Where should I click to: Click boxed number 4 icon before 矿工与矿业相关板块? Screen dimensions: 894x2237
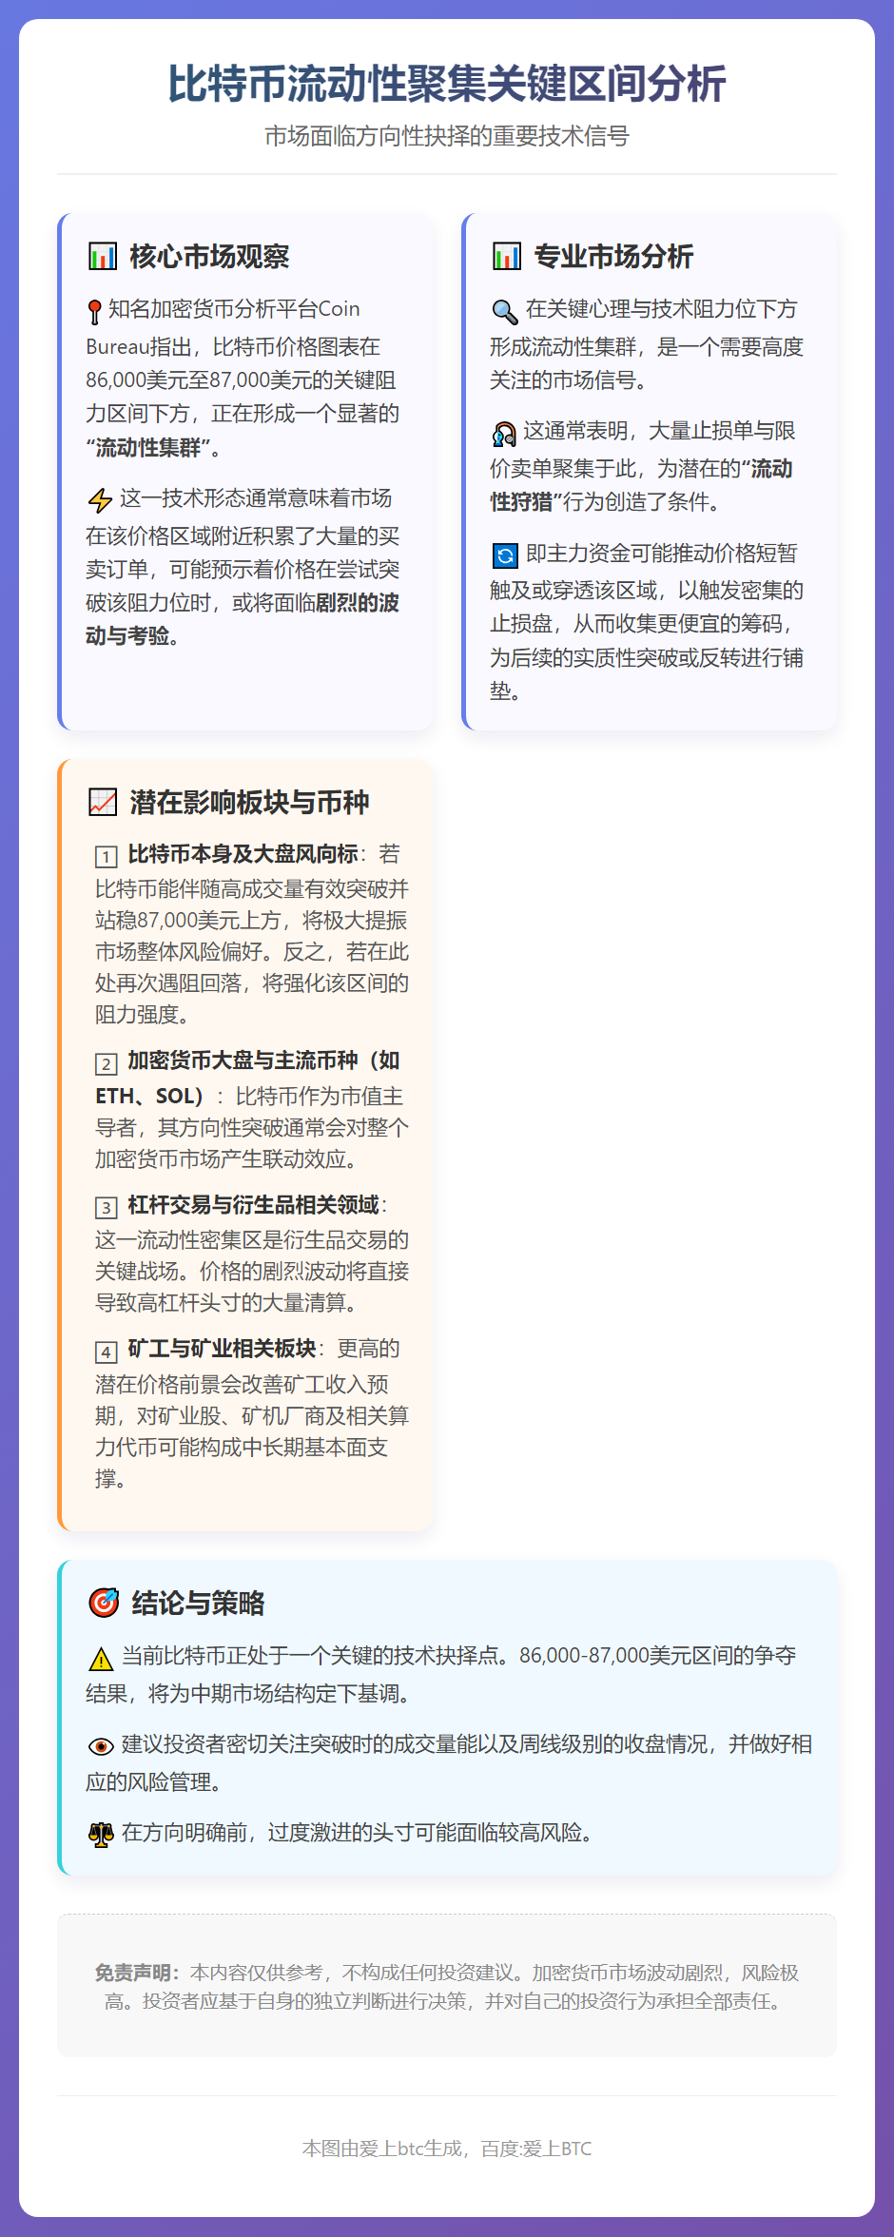coord(107,1352)
